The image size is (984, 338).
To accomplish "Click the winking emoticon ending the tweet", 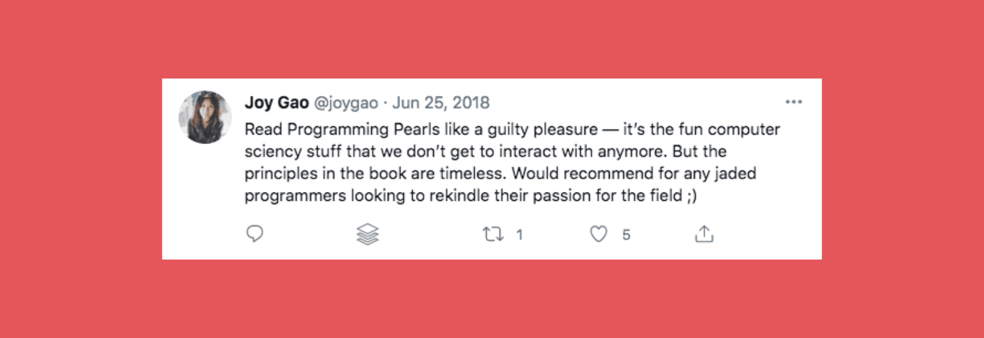I will [x=691, y=196].
